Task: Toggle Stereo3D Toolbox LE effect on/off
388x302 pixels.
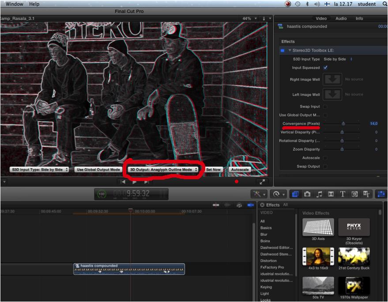Action: point(283,50)
